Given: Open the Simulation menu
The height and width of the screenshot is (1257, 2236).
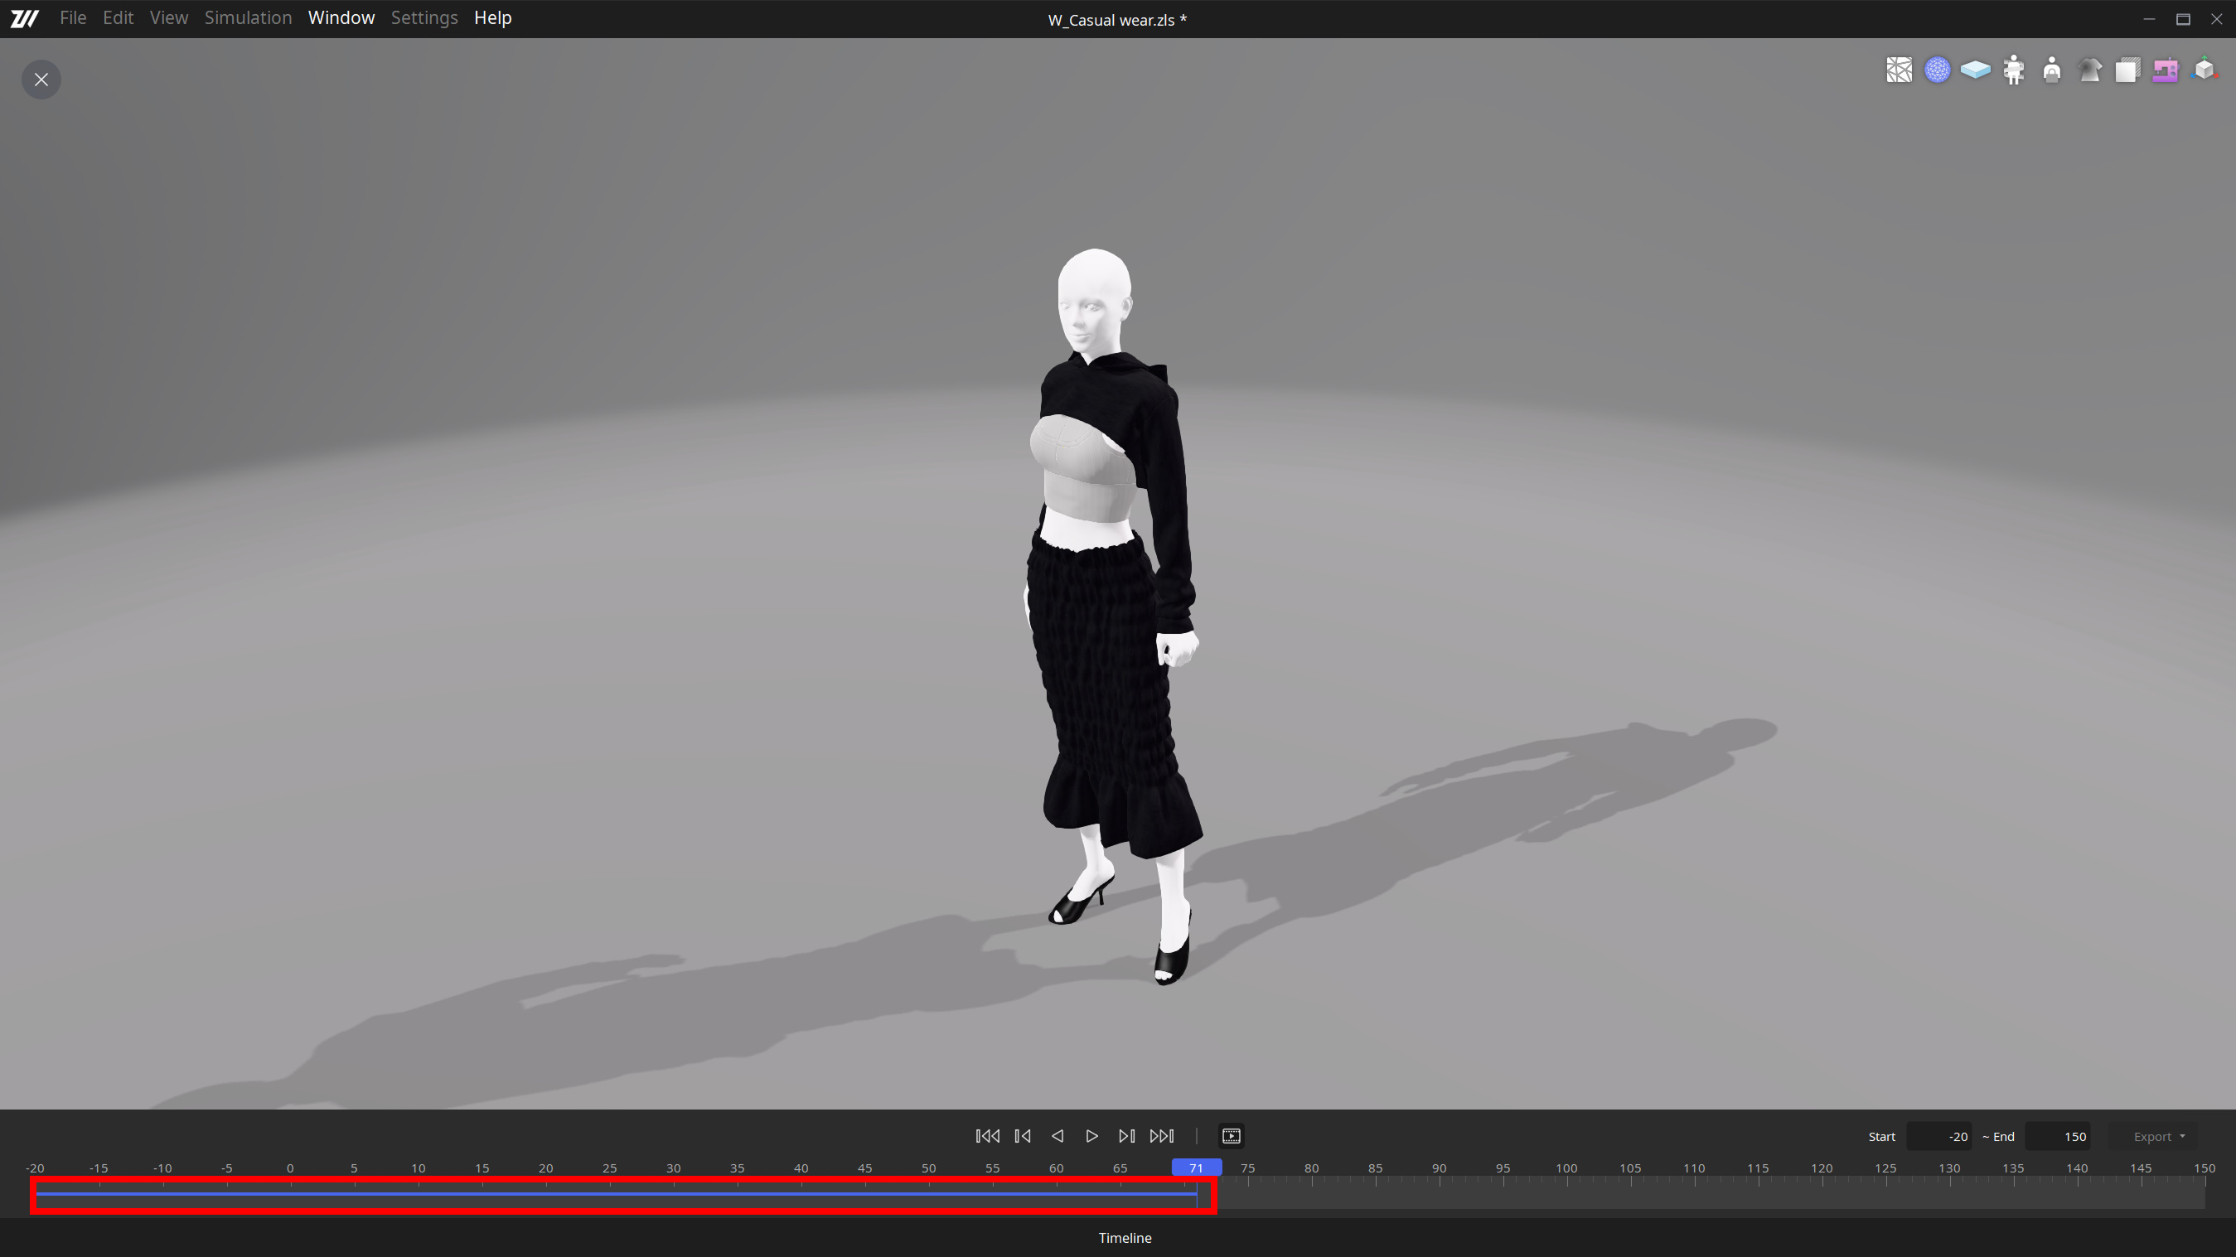Looking at the screenshot, I should click(249, 18).
